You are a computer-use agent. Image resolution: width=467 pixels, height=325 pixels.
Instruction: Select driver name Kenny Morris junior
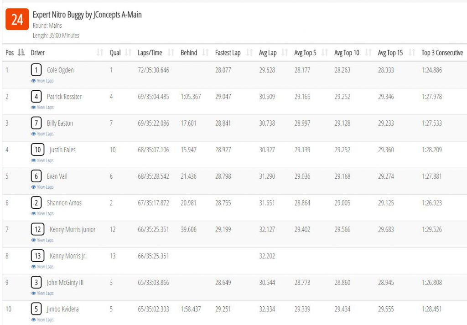[x=73, y=229]
